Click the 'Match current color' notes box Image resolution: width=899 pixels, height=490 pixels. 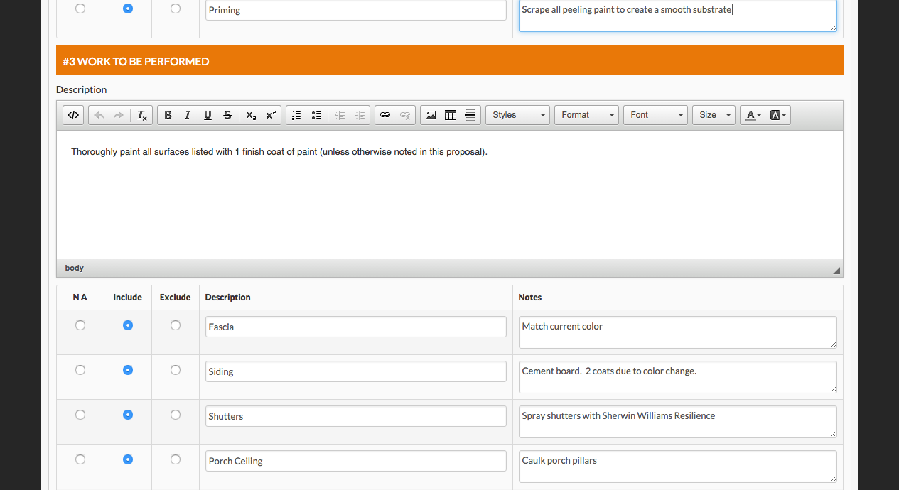(678, 332)
